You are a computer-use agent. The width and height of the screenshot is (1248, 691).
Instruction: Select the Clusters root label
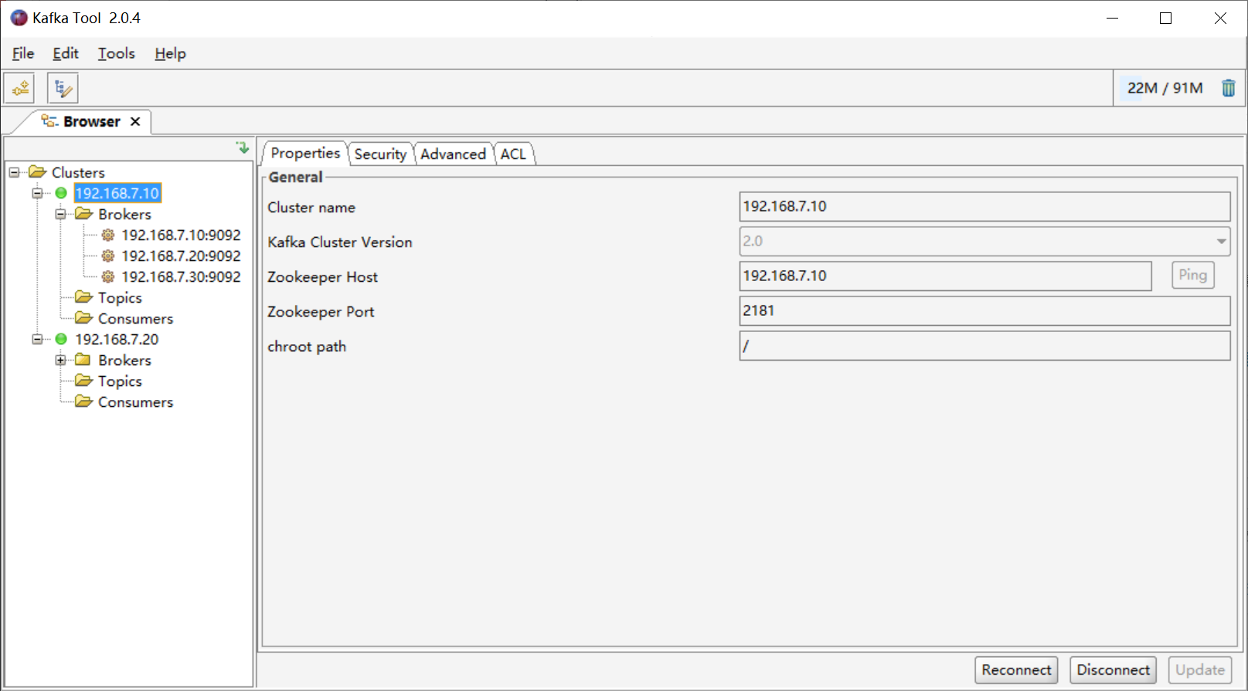pos(78,172)
